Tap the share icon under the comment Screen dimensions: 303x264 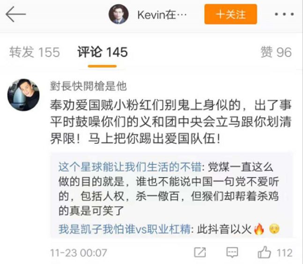[200, 252]
